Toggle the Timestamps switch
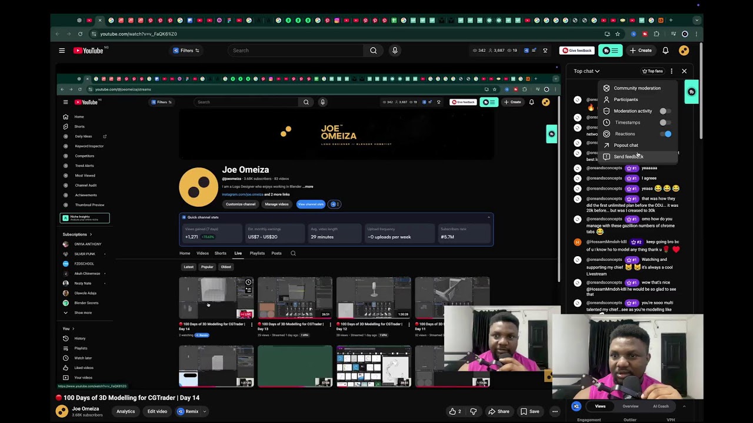The width and height of the screenshot is (753, 423). coord(665,122)
